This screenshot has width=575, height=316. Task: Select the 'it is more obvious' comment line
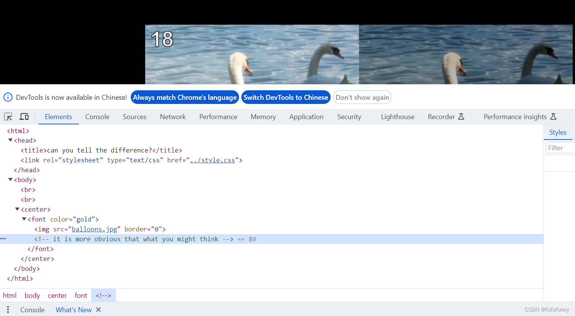[x=272, y=239]
